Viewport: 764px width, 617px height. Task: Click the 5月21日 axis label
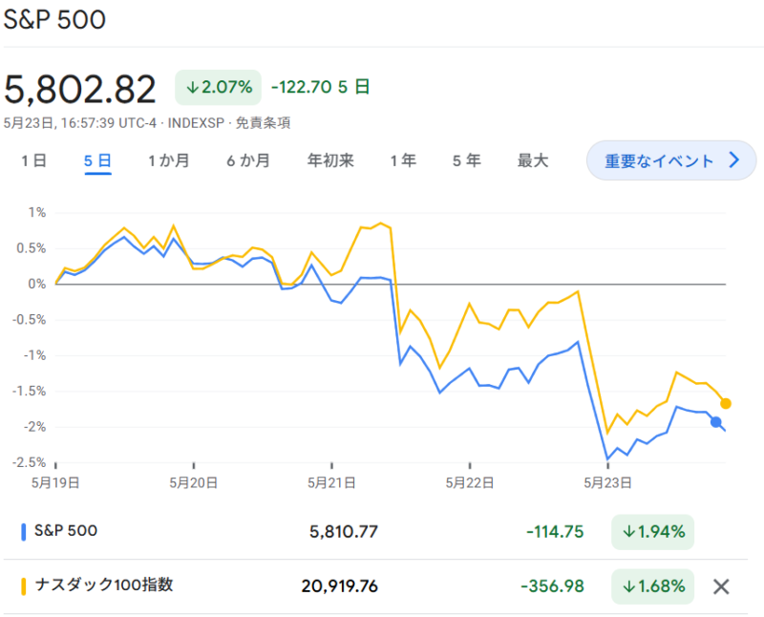(x=331, y=483)
